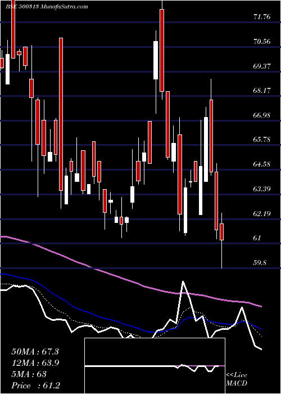Click the 64.58 price axis label
The image size is (281, 394).
coord(262,164)
